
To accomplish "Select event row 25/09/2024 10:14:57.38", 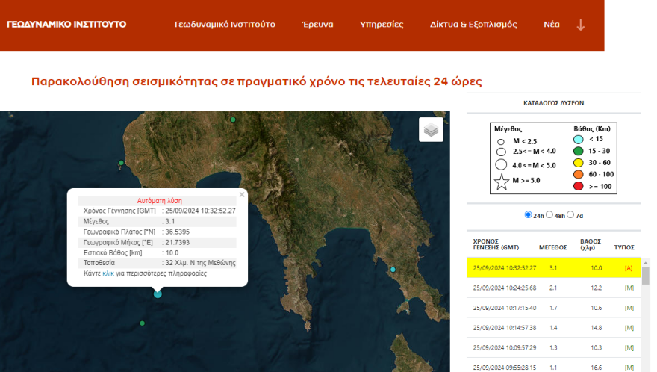I will point(553,328).
